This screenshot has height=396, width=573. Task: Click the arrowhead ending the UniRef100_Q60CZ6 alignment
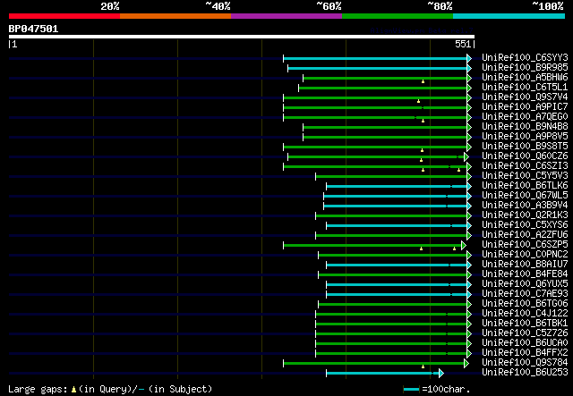coord(466,156)
